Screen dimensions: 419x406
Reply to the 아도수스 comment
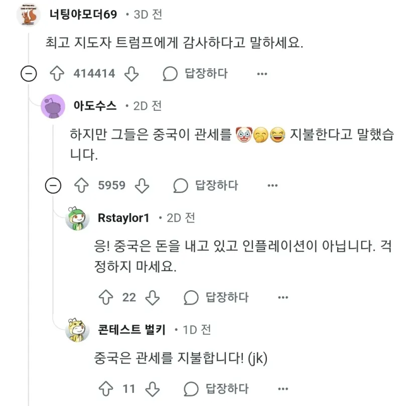(206, 185)
